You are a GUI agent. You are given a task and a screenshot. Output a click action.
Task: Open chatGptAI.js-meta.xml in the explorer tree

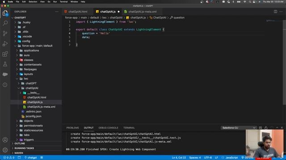point(41,107)
